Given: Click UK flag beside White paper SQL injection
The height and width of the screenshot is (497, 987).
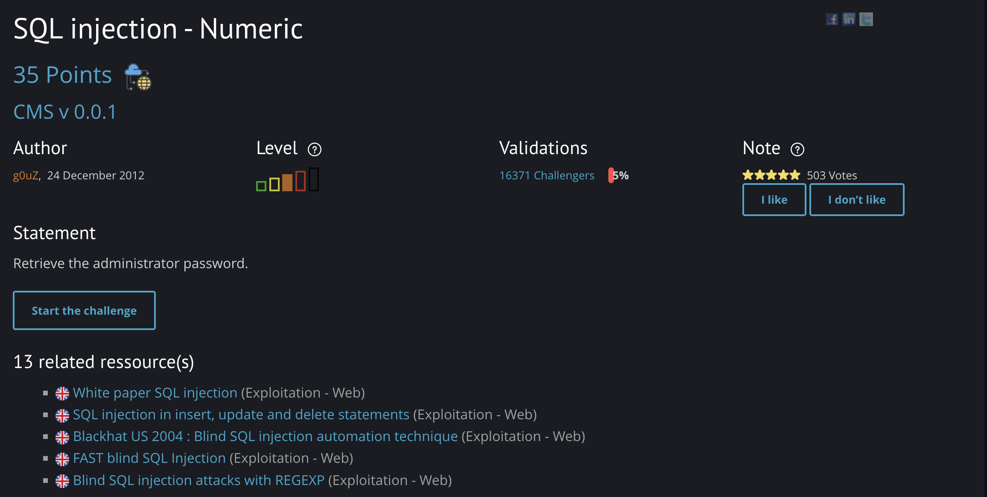Looking at the screenshot, I should tap(62, 394).
